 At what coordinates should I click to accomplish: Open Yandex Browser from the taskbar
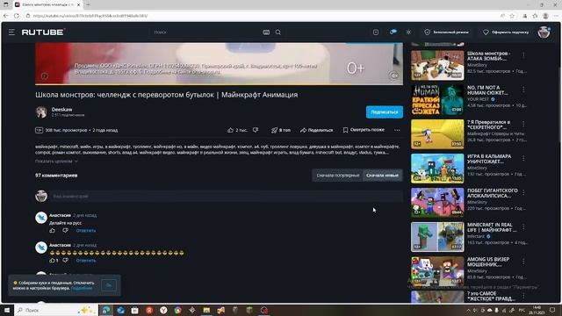163,310
